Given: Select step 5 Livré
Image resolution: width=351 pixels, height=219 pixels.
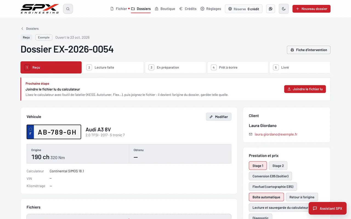Looking at the screenshot, I should point(300,67).
